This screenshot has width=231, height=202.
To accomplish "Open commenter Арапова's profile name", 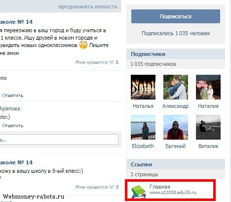I will (10, 109).
